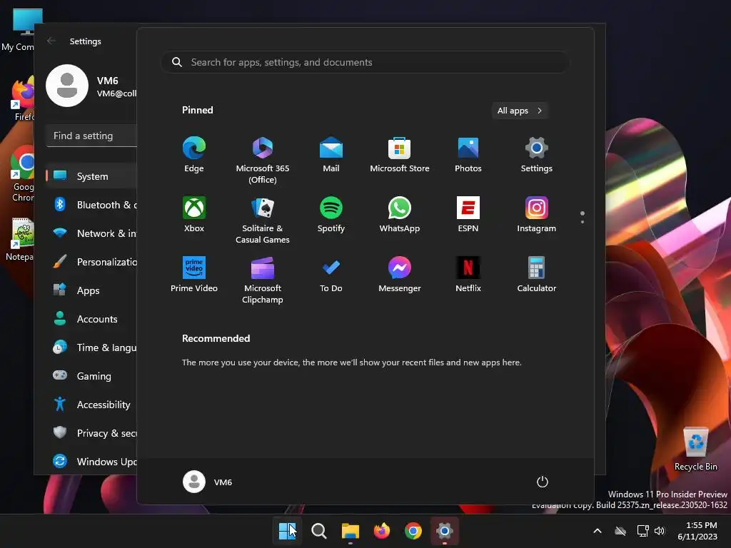Click the network icon in system tray
The width and height of the screenshot is (731, 548).
[642, 531]
